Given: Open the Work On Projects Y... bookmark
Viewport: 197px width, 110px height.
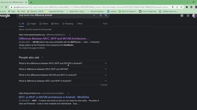Looking at the screenshot, I should (x=128, y=11).
